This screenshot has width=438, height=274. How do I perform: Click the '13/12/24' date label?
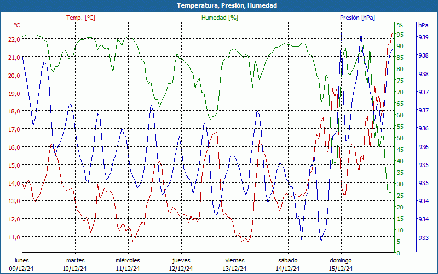coord(234,269)
